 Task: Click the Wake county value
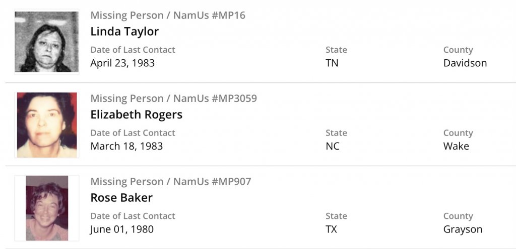point(456,146)
